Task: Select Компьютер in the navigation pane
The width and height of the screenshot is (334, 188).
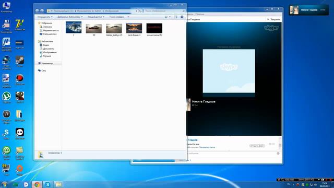Action: point(47,63)
